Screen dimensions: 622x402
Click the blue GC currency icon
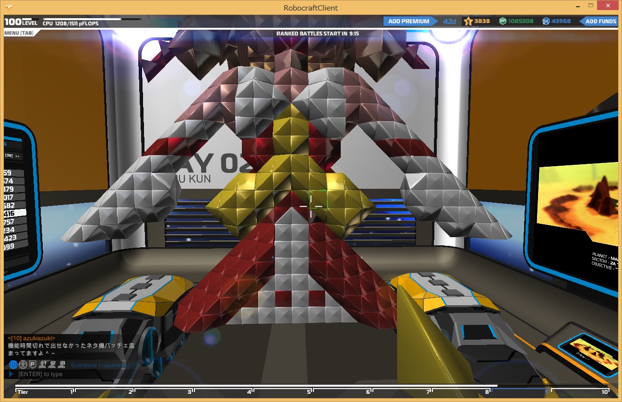coord(546,21)
